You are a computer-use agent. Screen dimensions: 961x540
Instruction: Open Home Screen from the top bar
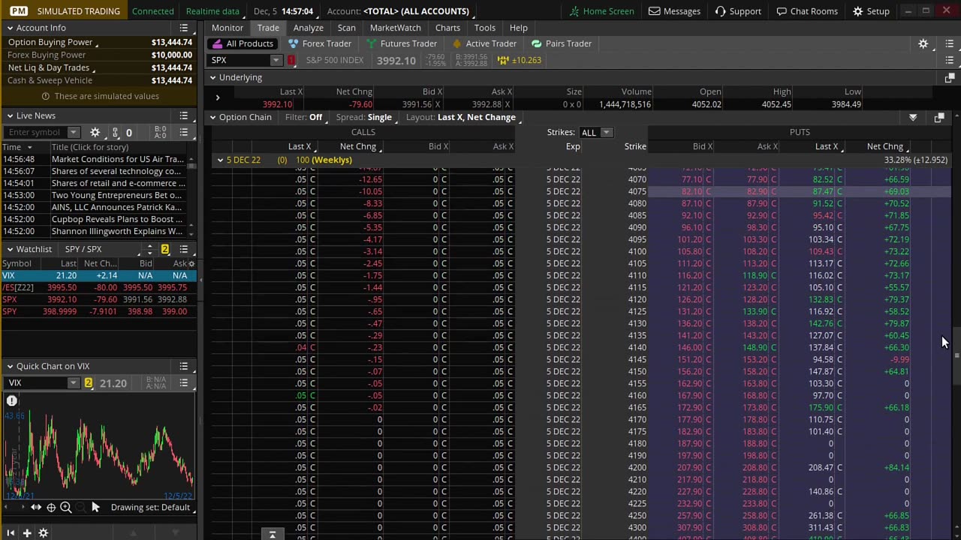tap(601, 11)
